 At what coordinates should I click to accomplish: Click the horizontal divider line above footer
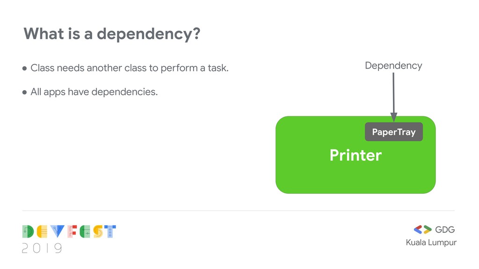pos(238,211)
